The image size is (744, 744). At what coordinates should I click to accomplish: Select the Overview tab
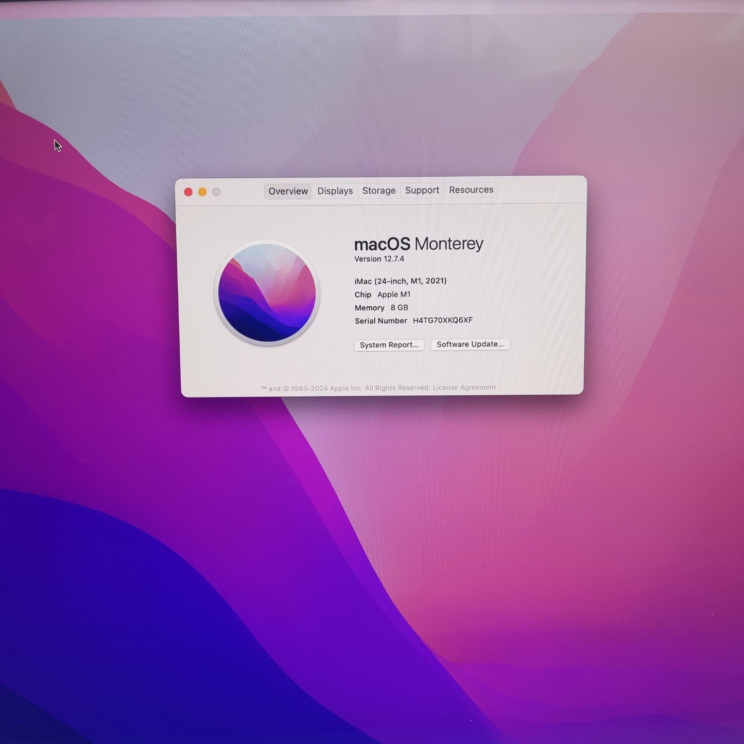tap(288, 191)
